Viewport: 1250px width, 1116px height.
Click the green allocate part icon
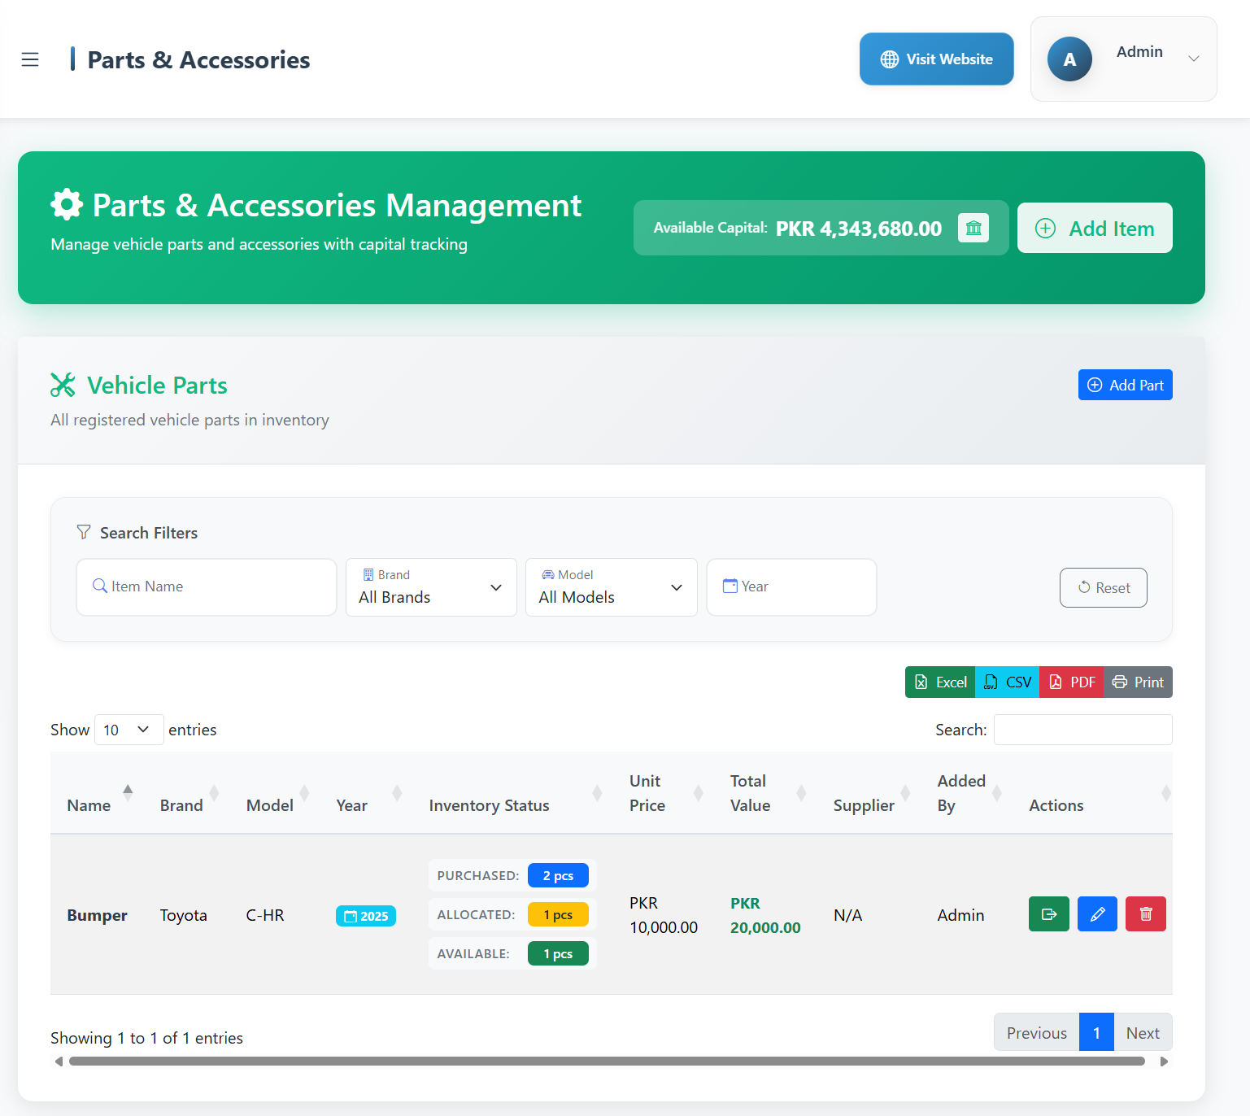point(1048,914)
